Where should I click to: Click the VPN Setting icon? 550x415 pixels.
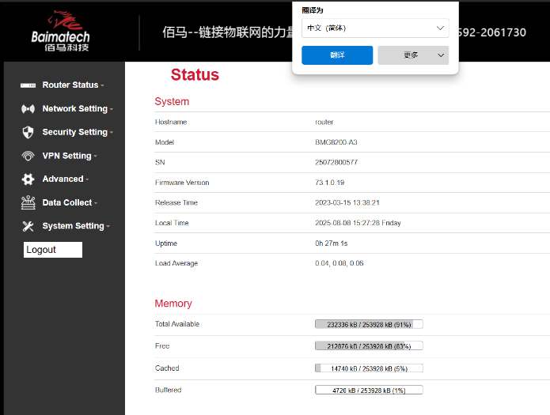(28, 156)
